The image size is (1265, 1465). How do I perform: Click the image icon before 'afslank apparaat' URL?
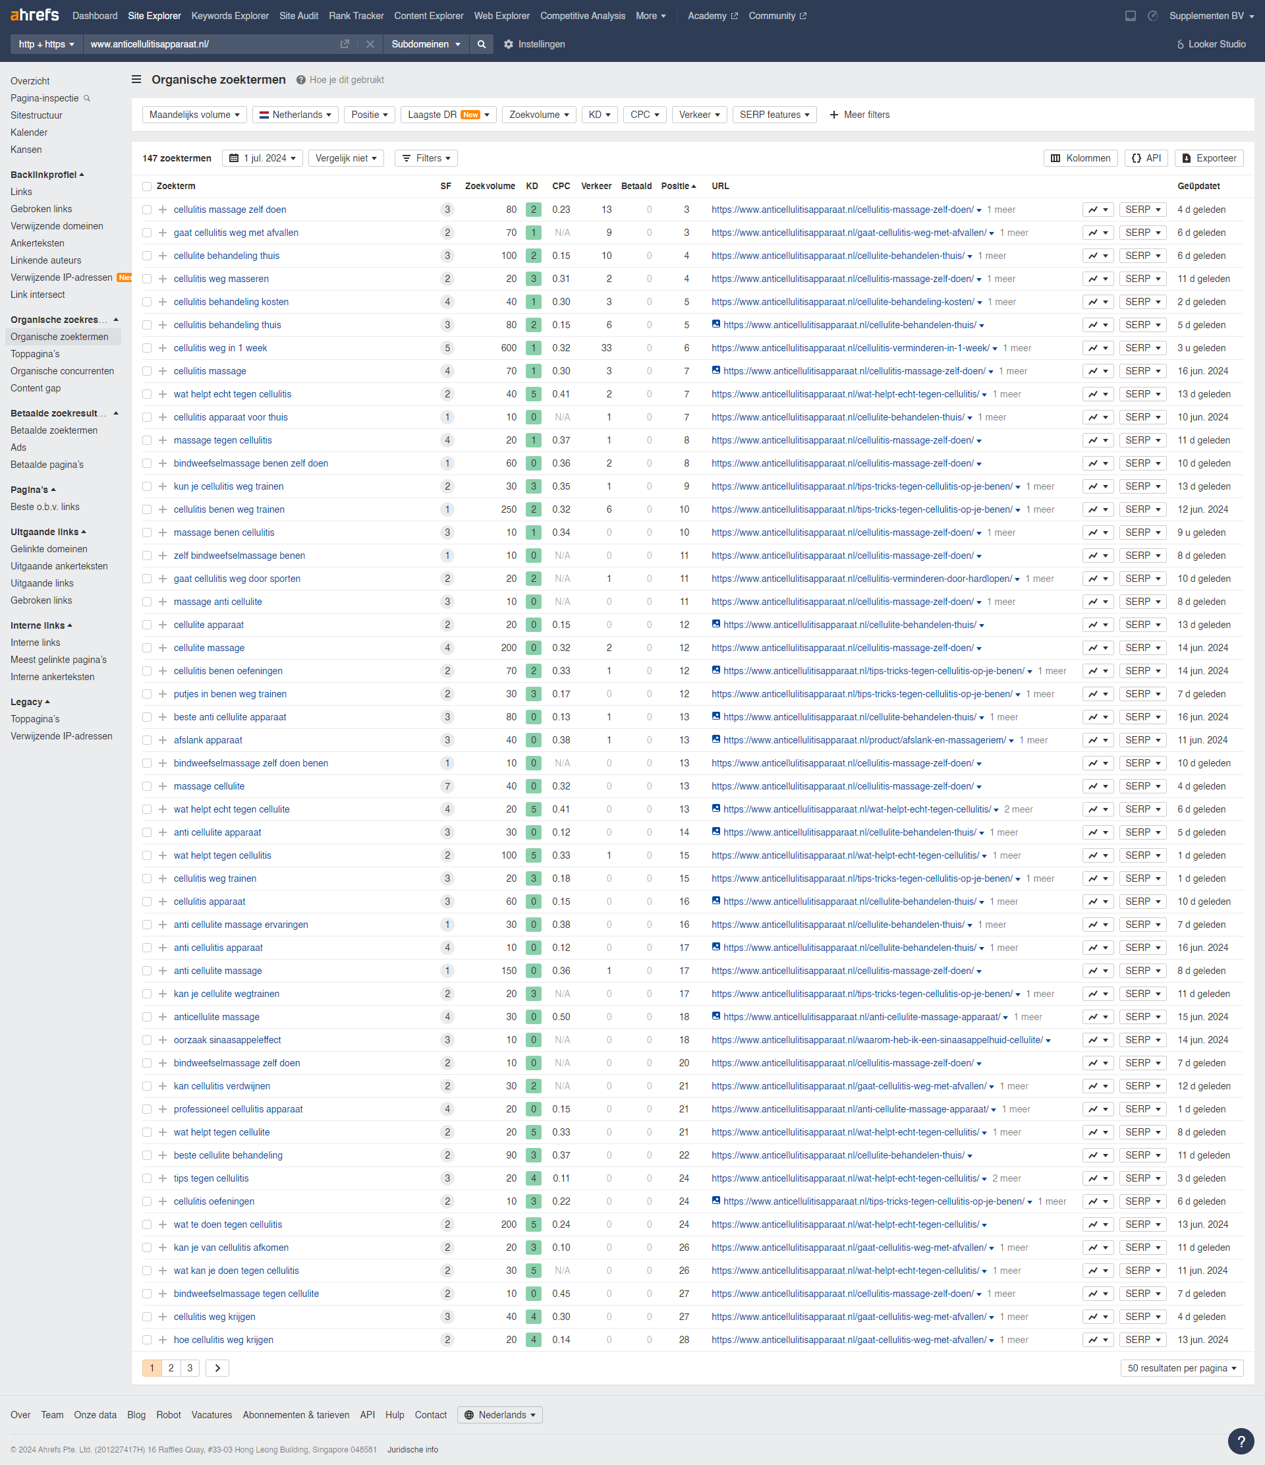pos(716,739)
